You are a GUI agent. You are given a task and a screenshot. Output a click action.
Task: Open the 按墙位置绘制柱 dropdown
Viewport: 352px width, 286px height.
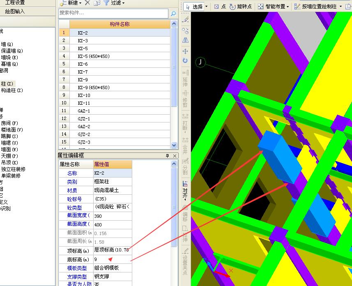pos(340,7)
